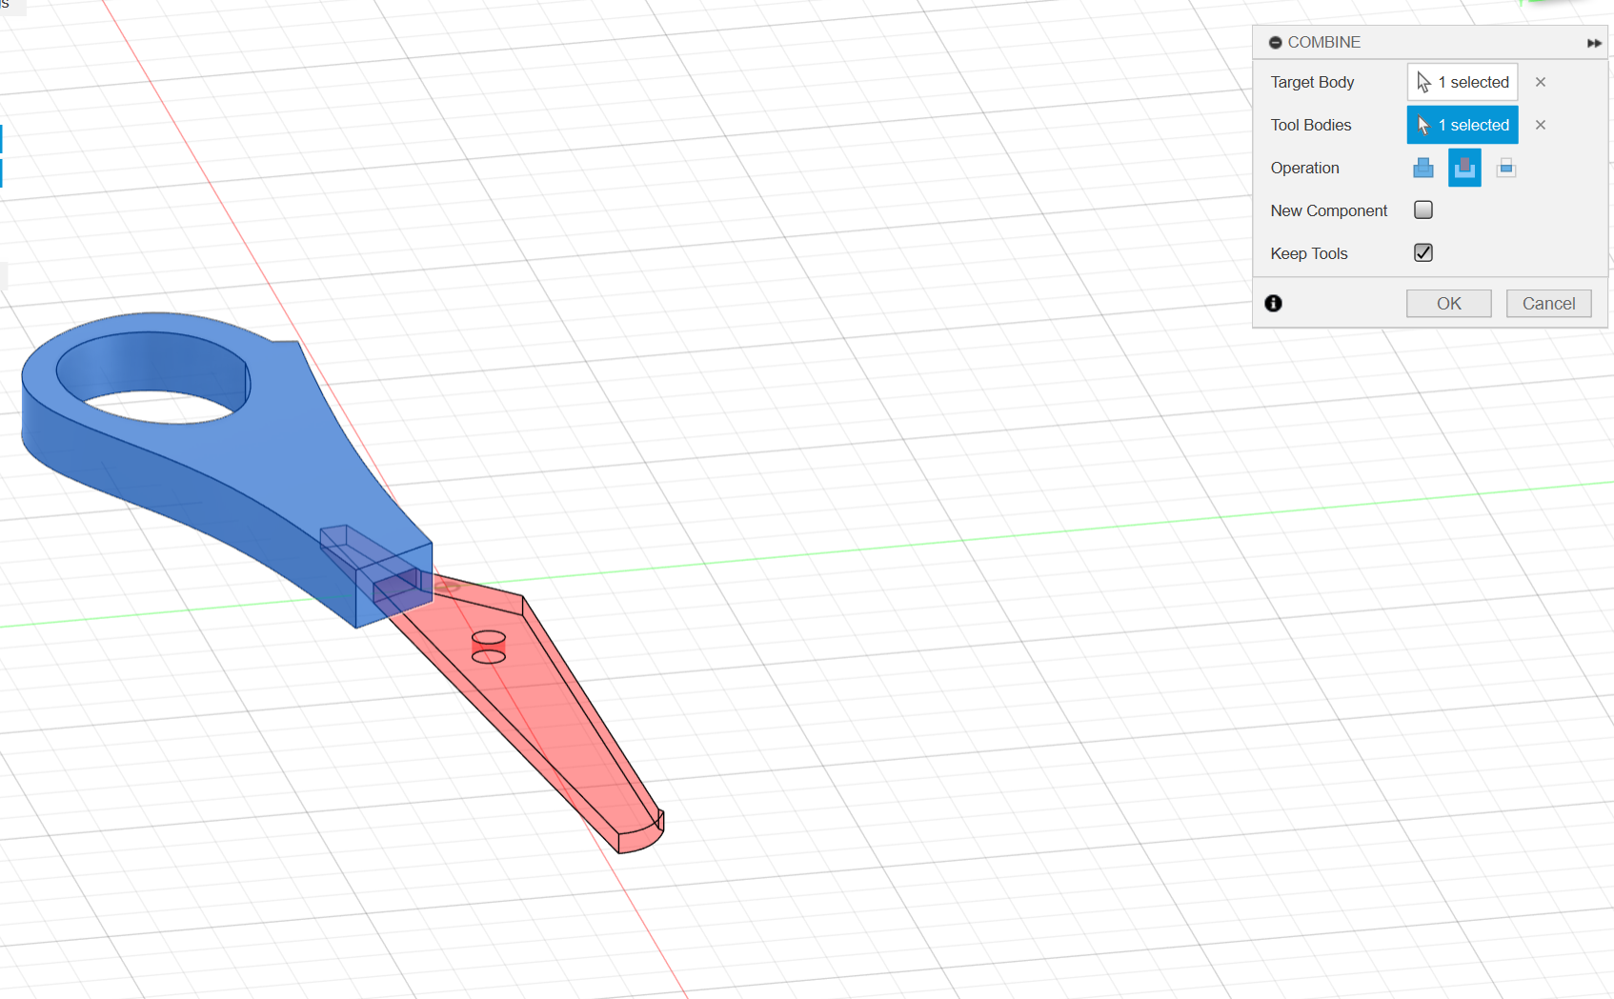The height and width of the screenshot is (999, 1614).
Task: Click the COMBINE dialog title text
Action: coord(1323,42)
